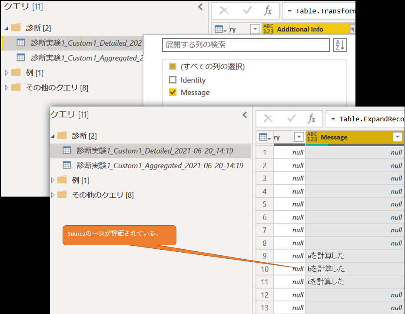Click table icon of Detailed query in the top pane

tap(21, 43)
